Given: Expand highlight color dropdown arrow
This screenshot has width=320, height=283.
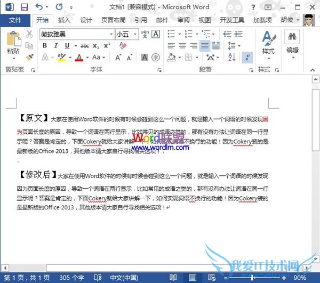Looking at the screenshot, I should (x=70, y=58).
